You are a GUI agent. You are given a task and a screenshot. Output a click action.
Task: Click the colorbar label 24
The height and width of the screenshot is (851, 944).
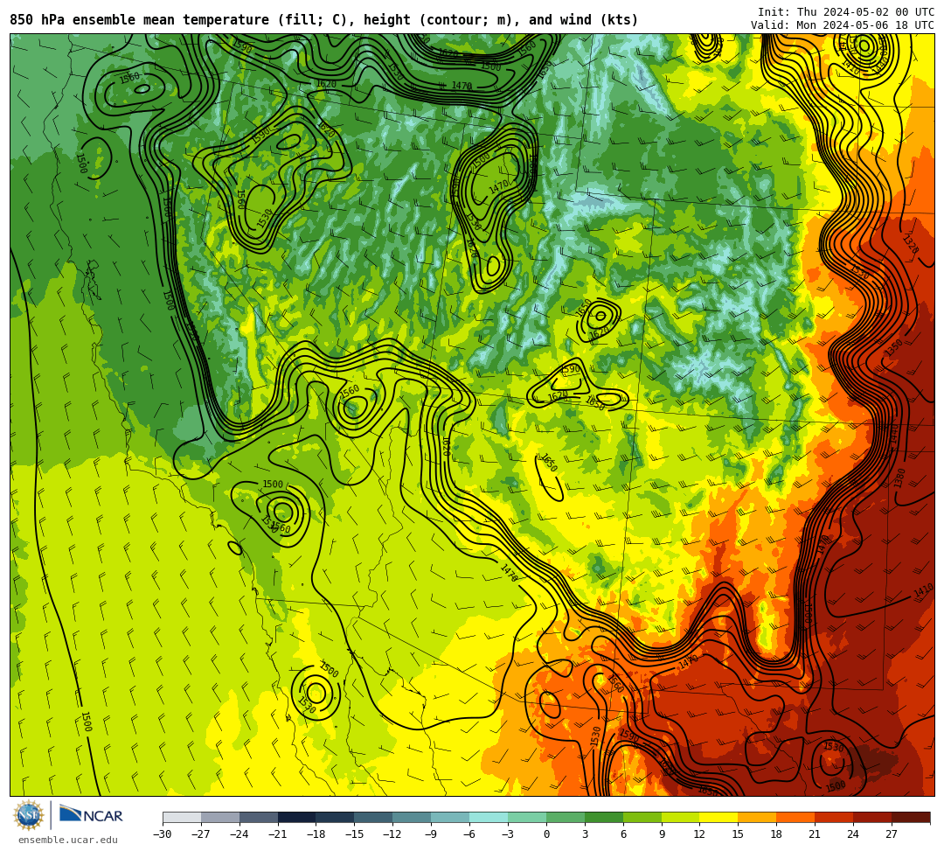pyautogui.click(x=853, y=834)
